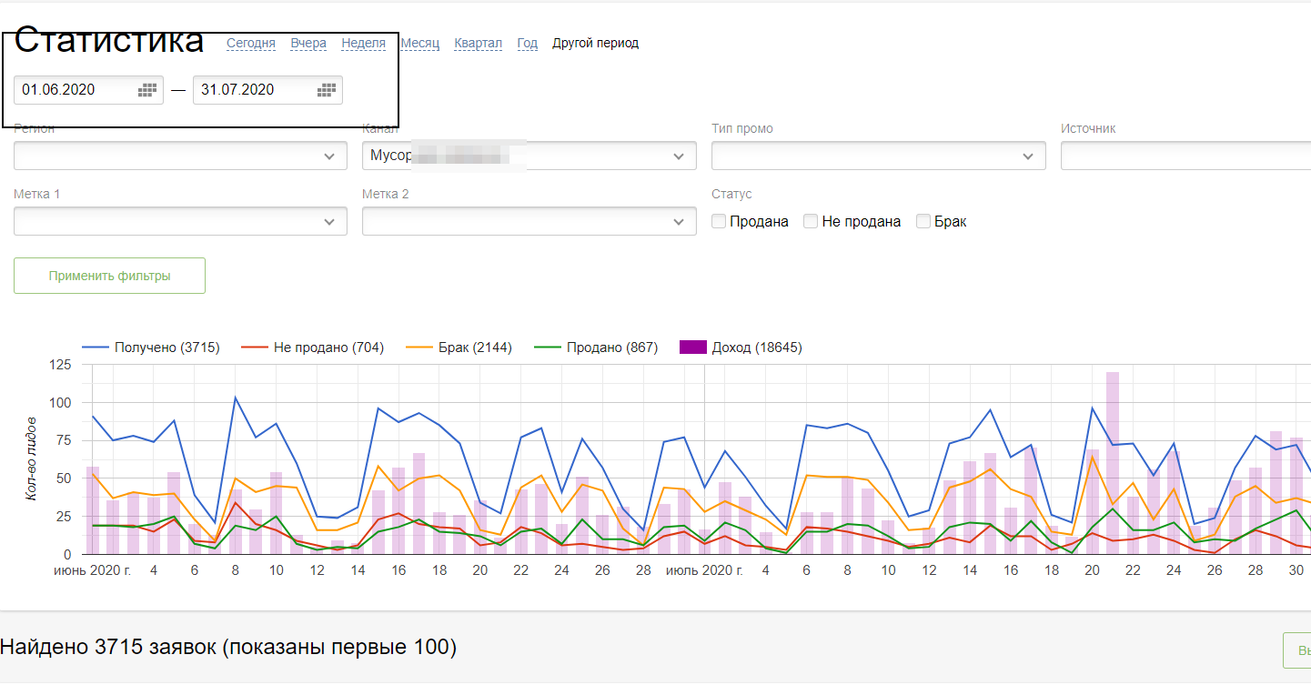Viewport: 1311px width, 695px height.
Task: Click the purple Доход legend swatch
Action: coord(693,347)
